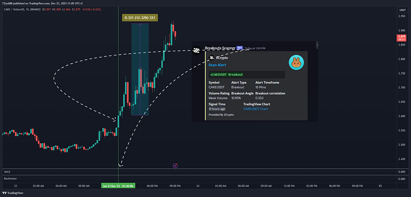Click the Today at 1:30 PM timestamp
The width and height of the screenshot is (411, 197).
(x=255, y=48)
